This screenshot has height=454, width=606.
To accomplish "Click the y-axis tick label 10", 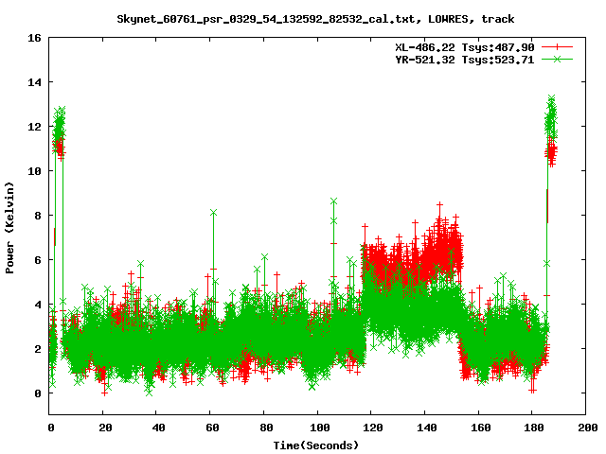I will click(34, 171).
